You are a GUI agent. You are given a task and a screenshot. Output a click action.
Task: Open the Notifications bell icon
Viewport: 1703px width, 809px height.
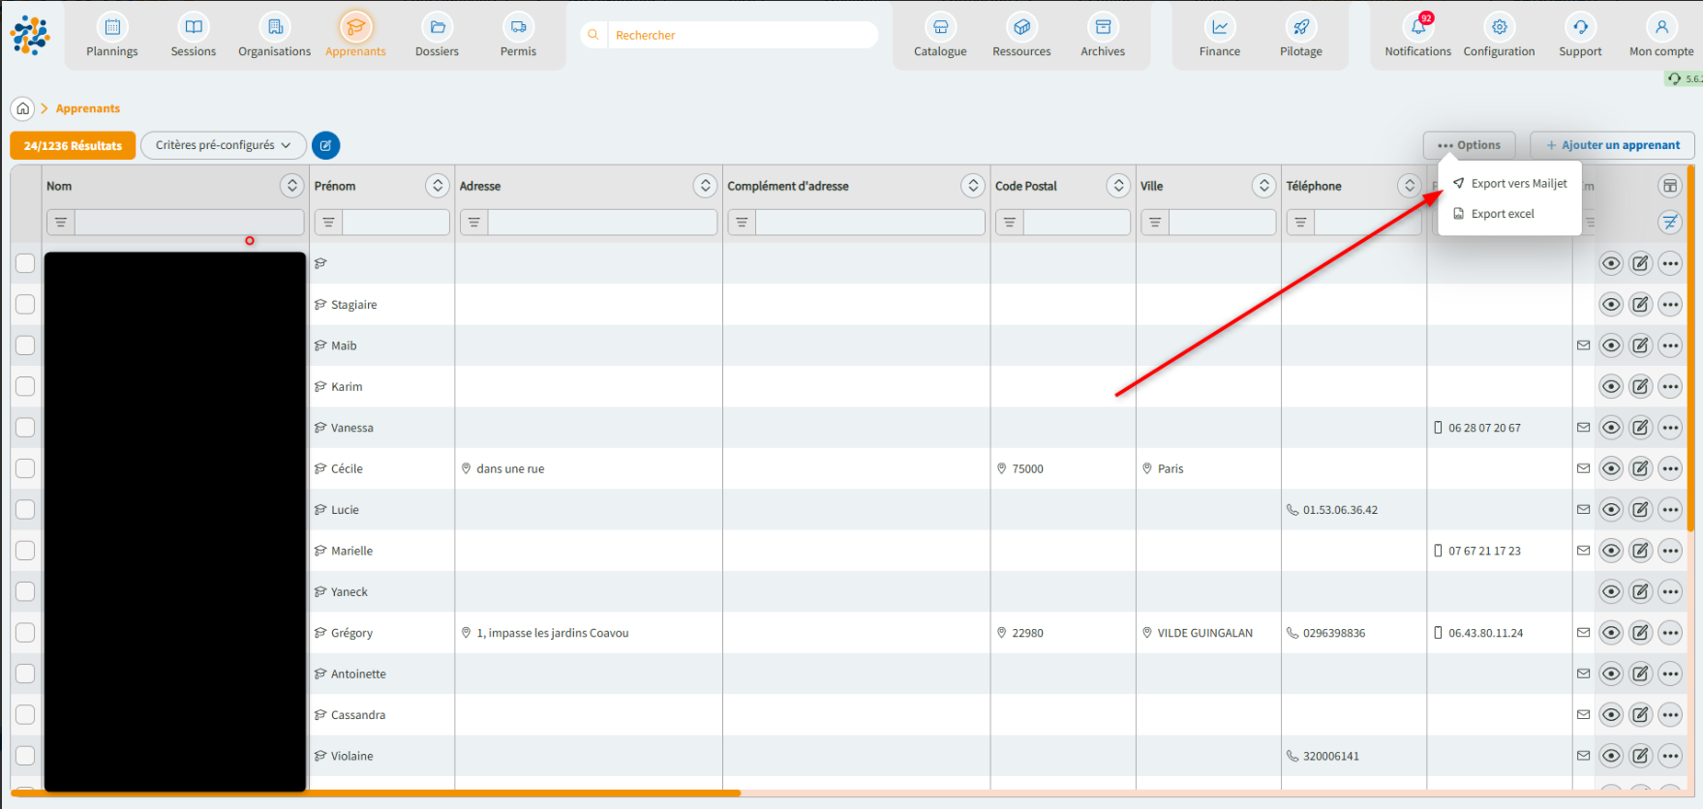[x=1417, y=27]
